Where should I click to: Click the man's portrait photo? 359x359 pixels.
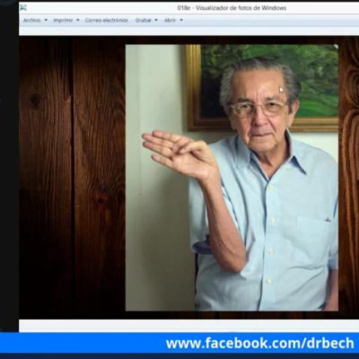pos(232,178)
